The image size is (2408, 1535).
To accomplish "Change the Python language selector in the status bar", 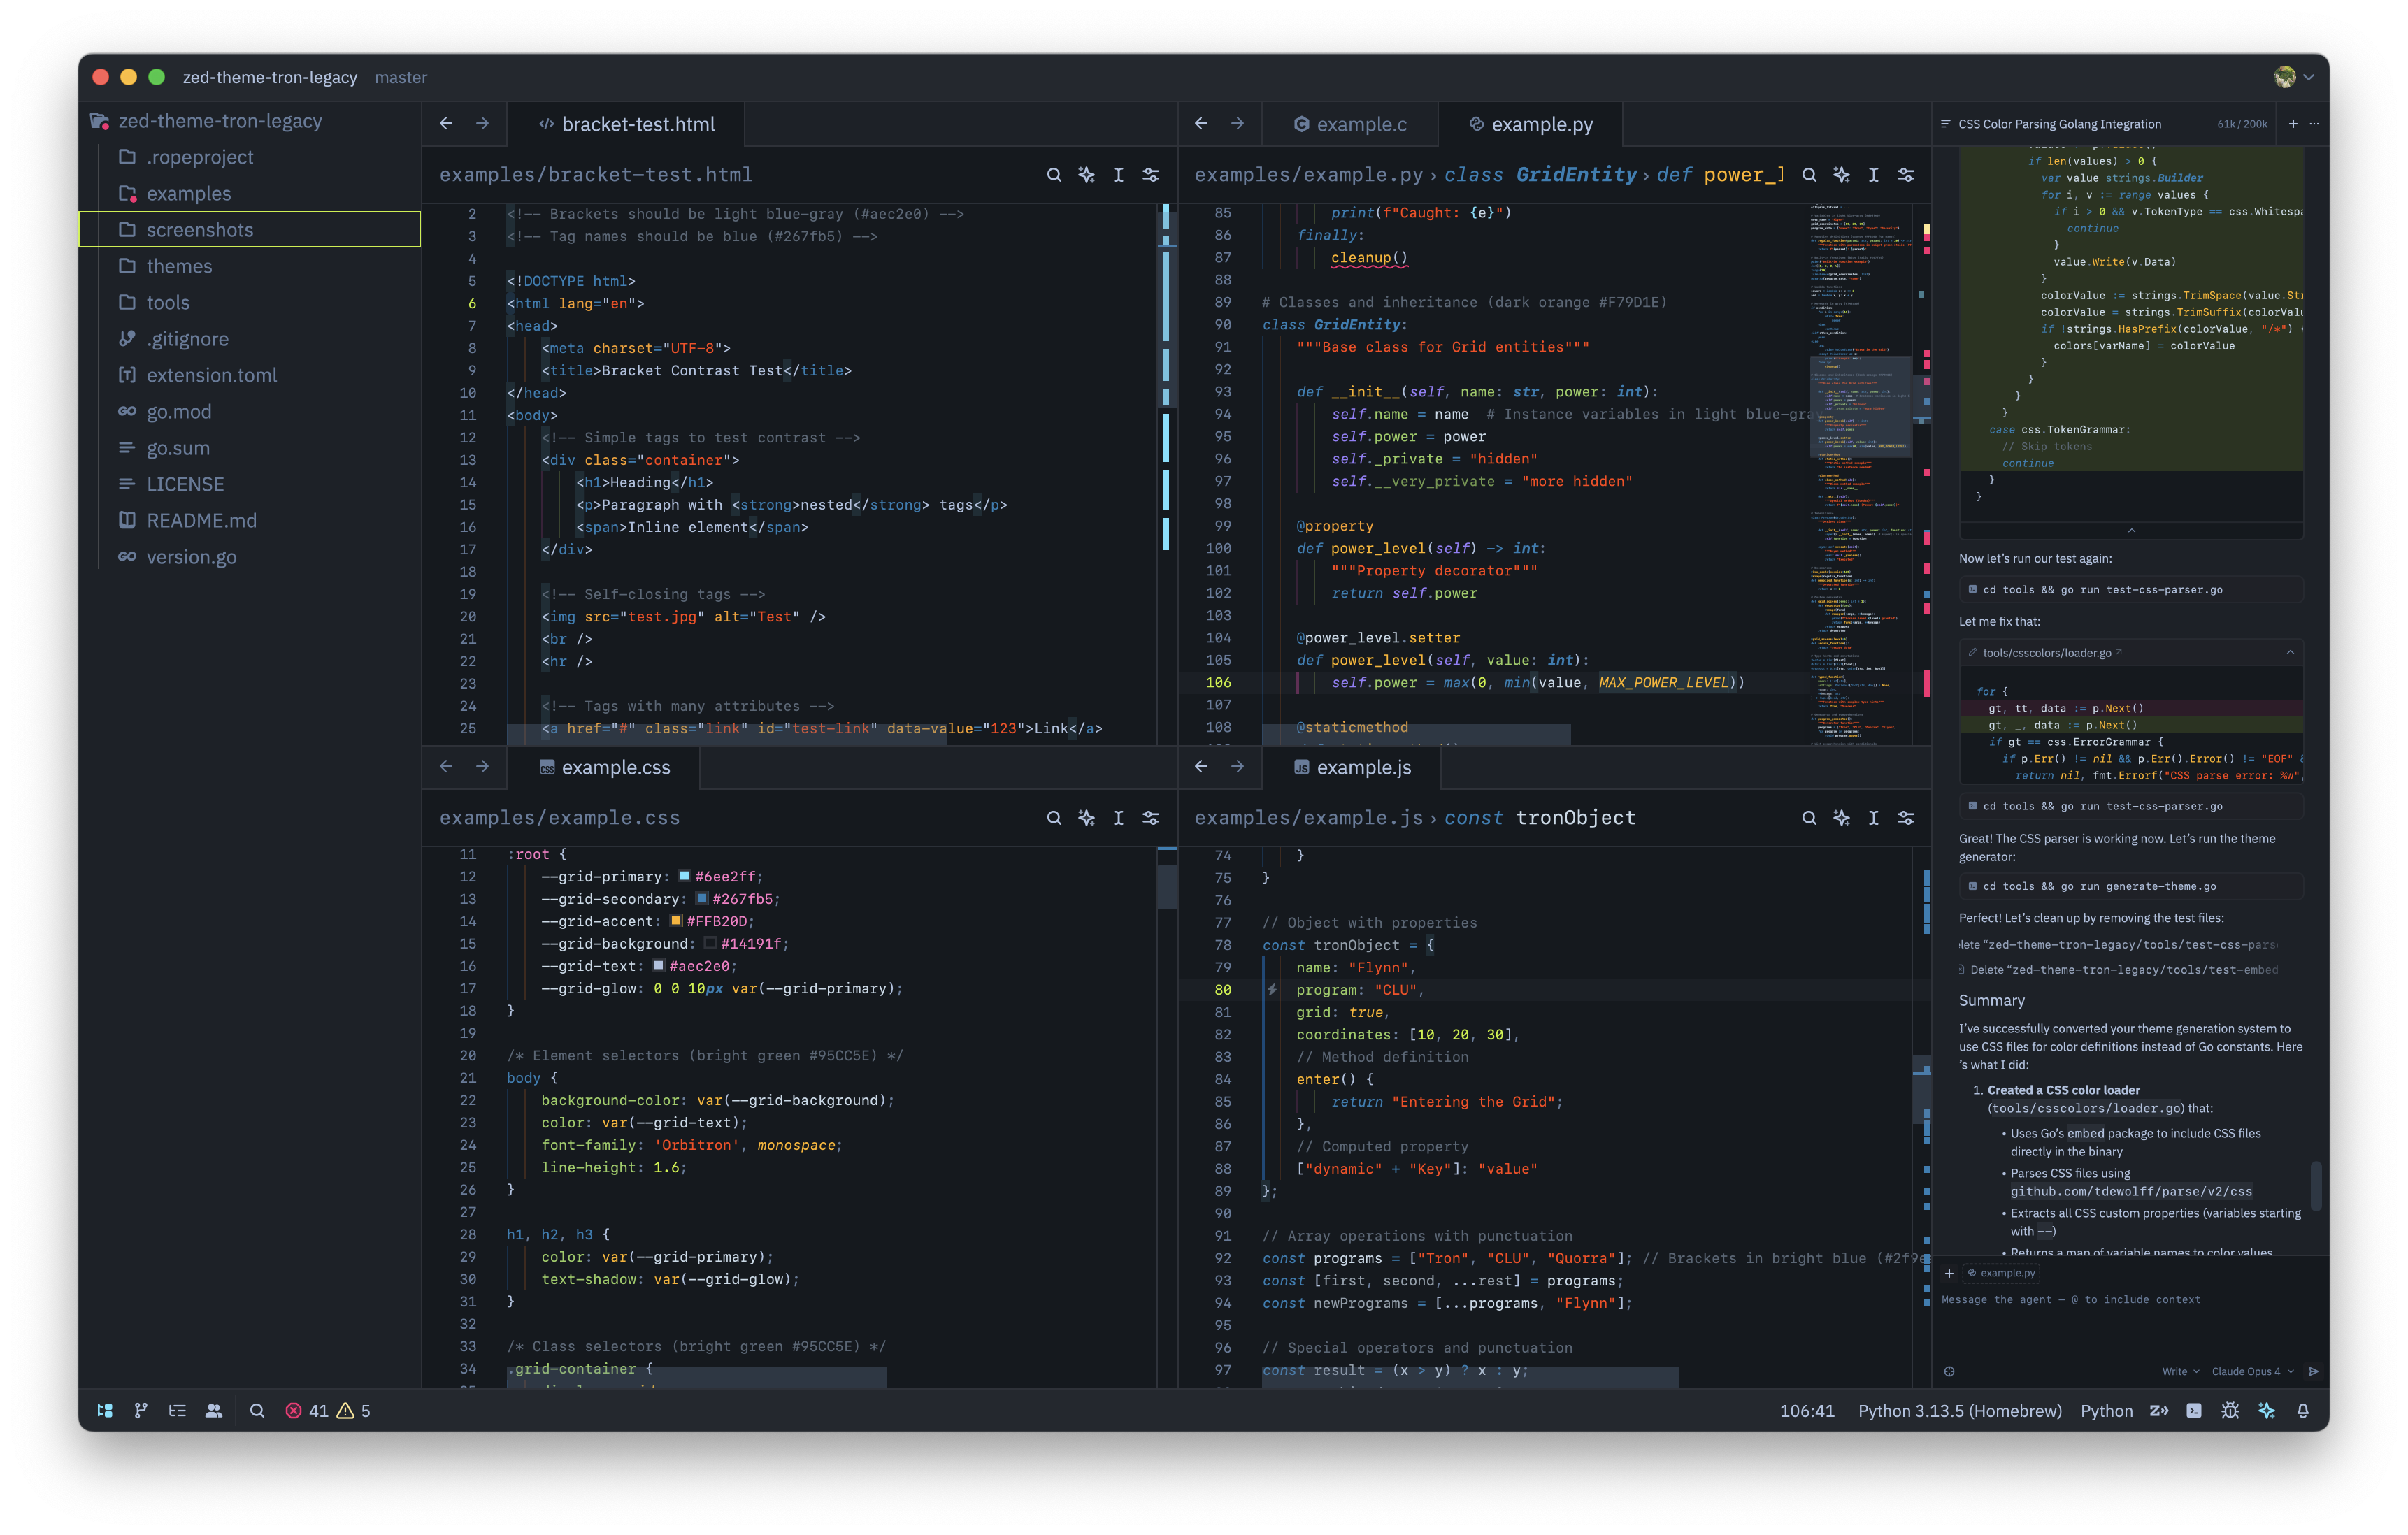I will (2106, 1410).
